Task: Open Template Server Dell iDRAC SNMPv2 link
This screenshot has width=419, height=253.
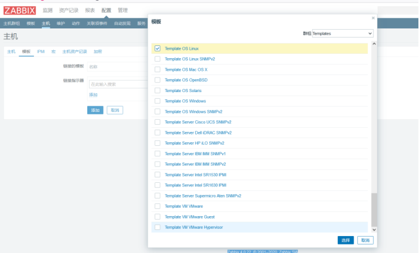Action: point(198,133)
